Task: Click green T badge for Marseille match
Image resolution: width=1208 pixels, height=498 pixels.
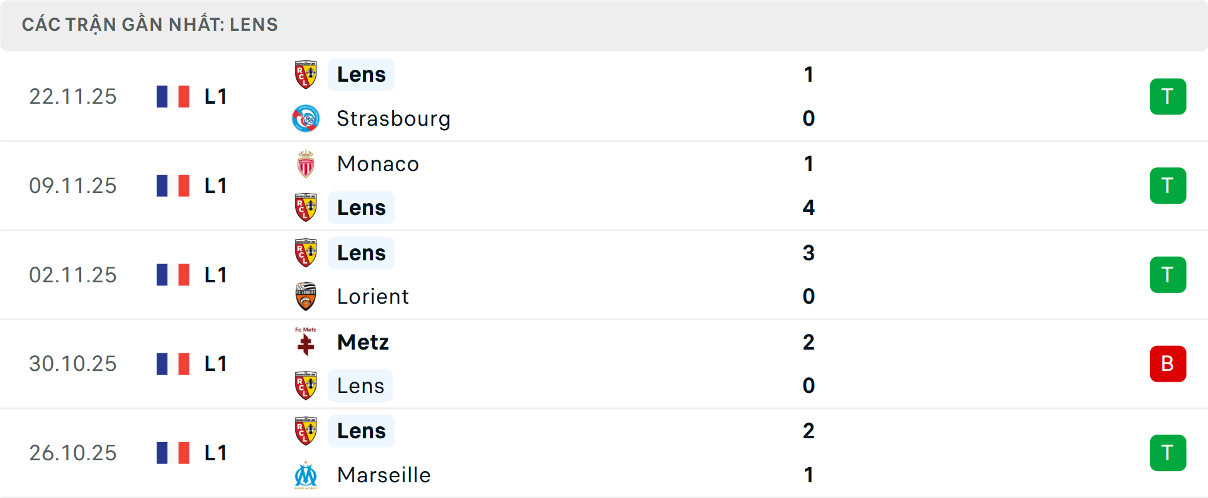Action: pos(1168,453)
